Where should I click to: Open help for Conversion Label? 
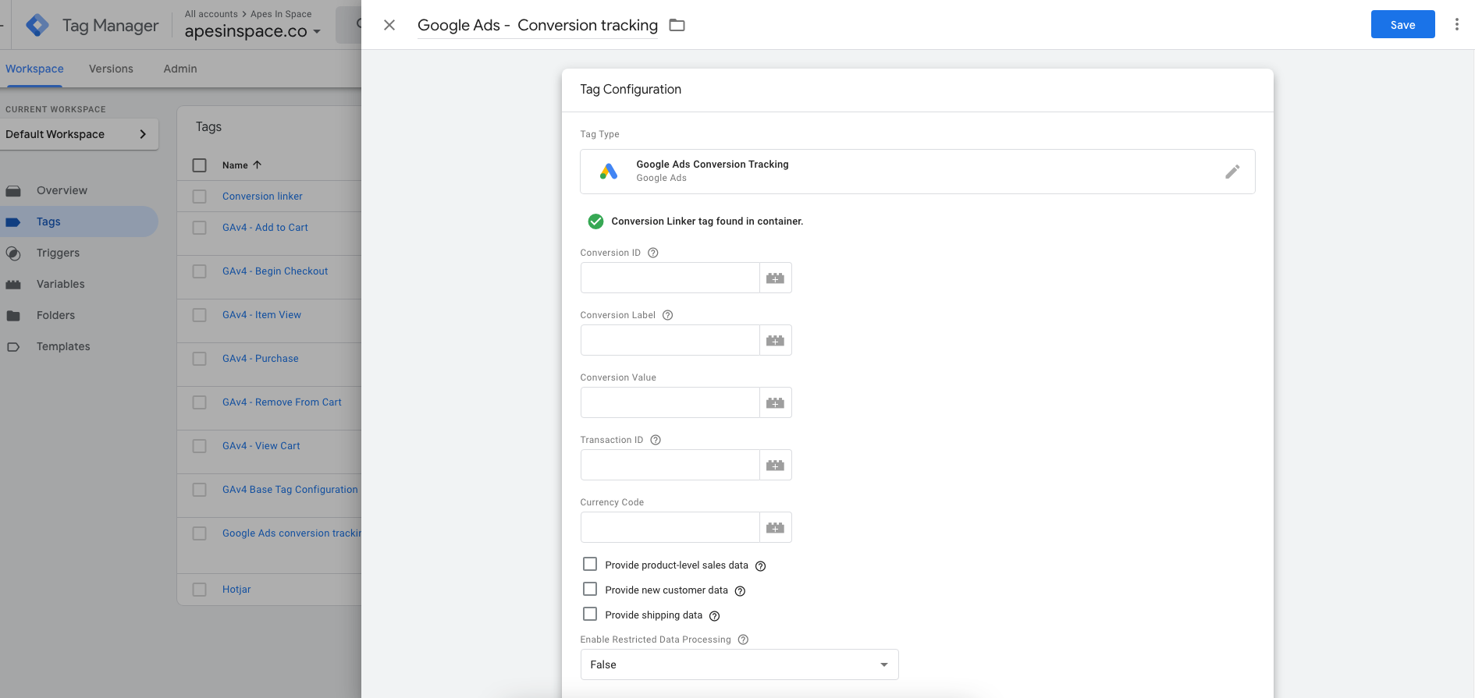point(667,315)
